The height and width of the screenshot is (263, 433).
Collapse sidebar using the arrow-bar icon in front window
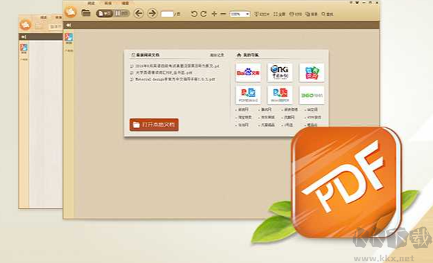tap(68, 25)
